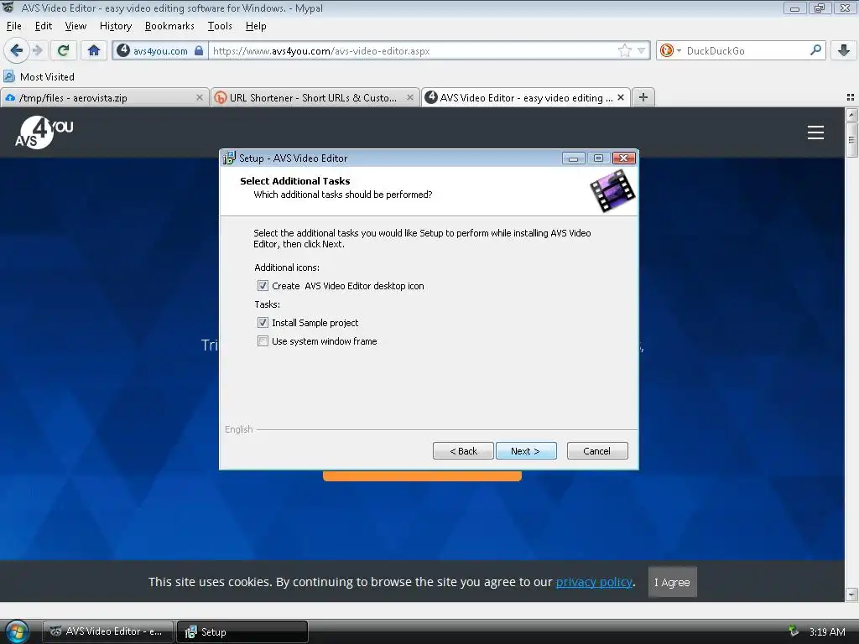Switch to /tmp/files - aerovista.zip tab
This screenshot has width=859, height=644.
coord(104,98)
